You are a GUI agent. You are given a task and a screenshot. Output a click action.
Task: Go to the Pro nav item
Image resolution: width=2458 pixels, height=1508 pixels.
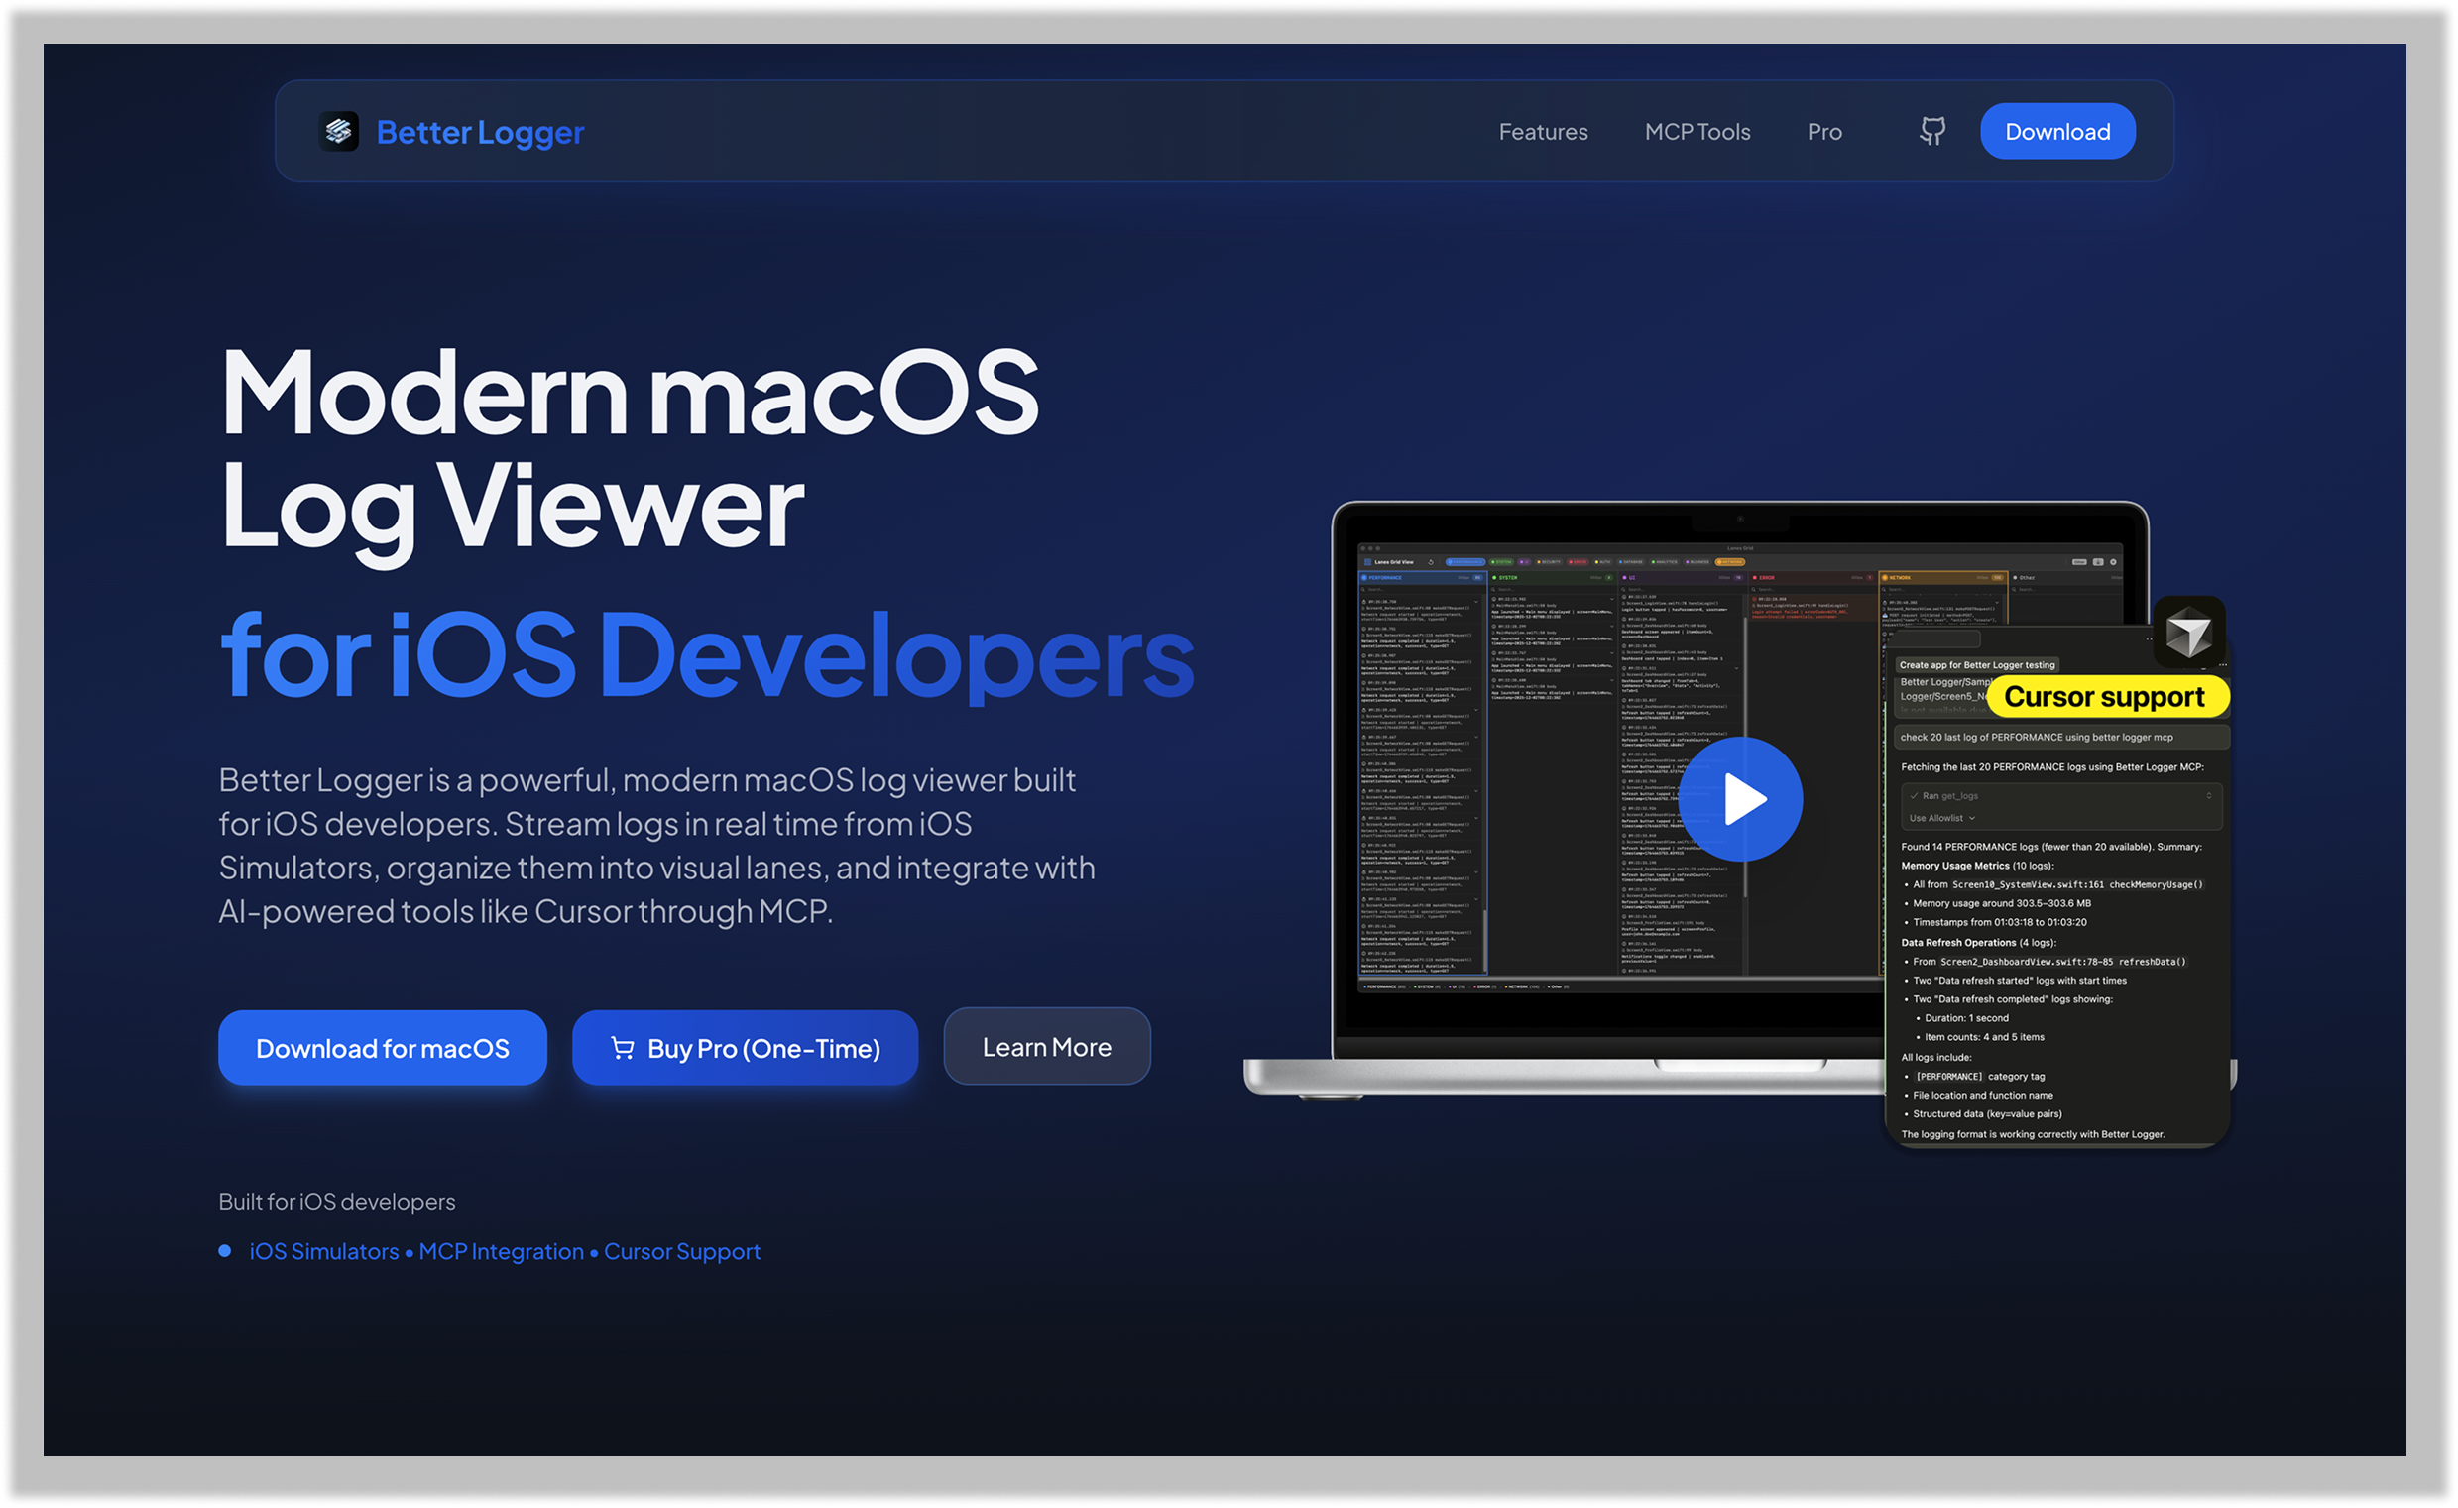(x=1823, y=132)
